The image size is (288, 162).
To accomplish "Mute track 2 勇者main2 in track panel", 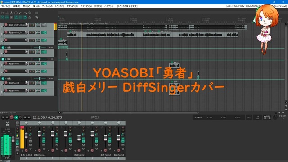I will pyautogui.click(x=31, y=32).
